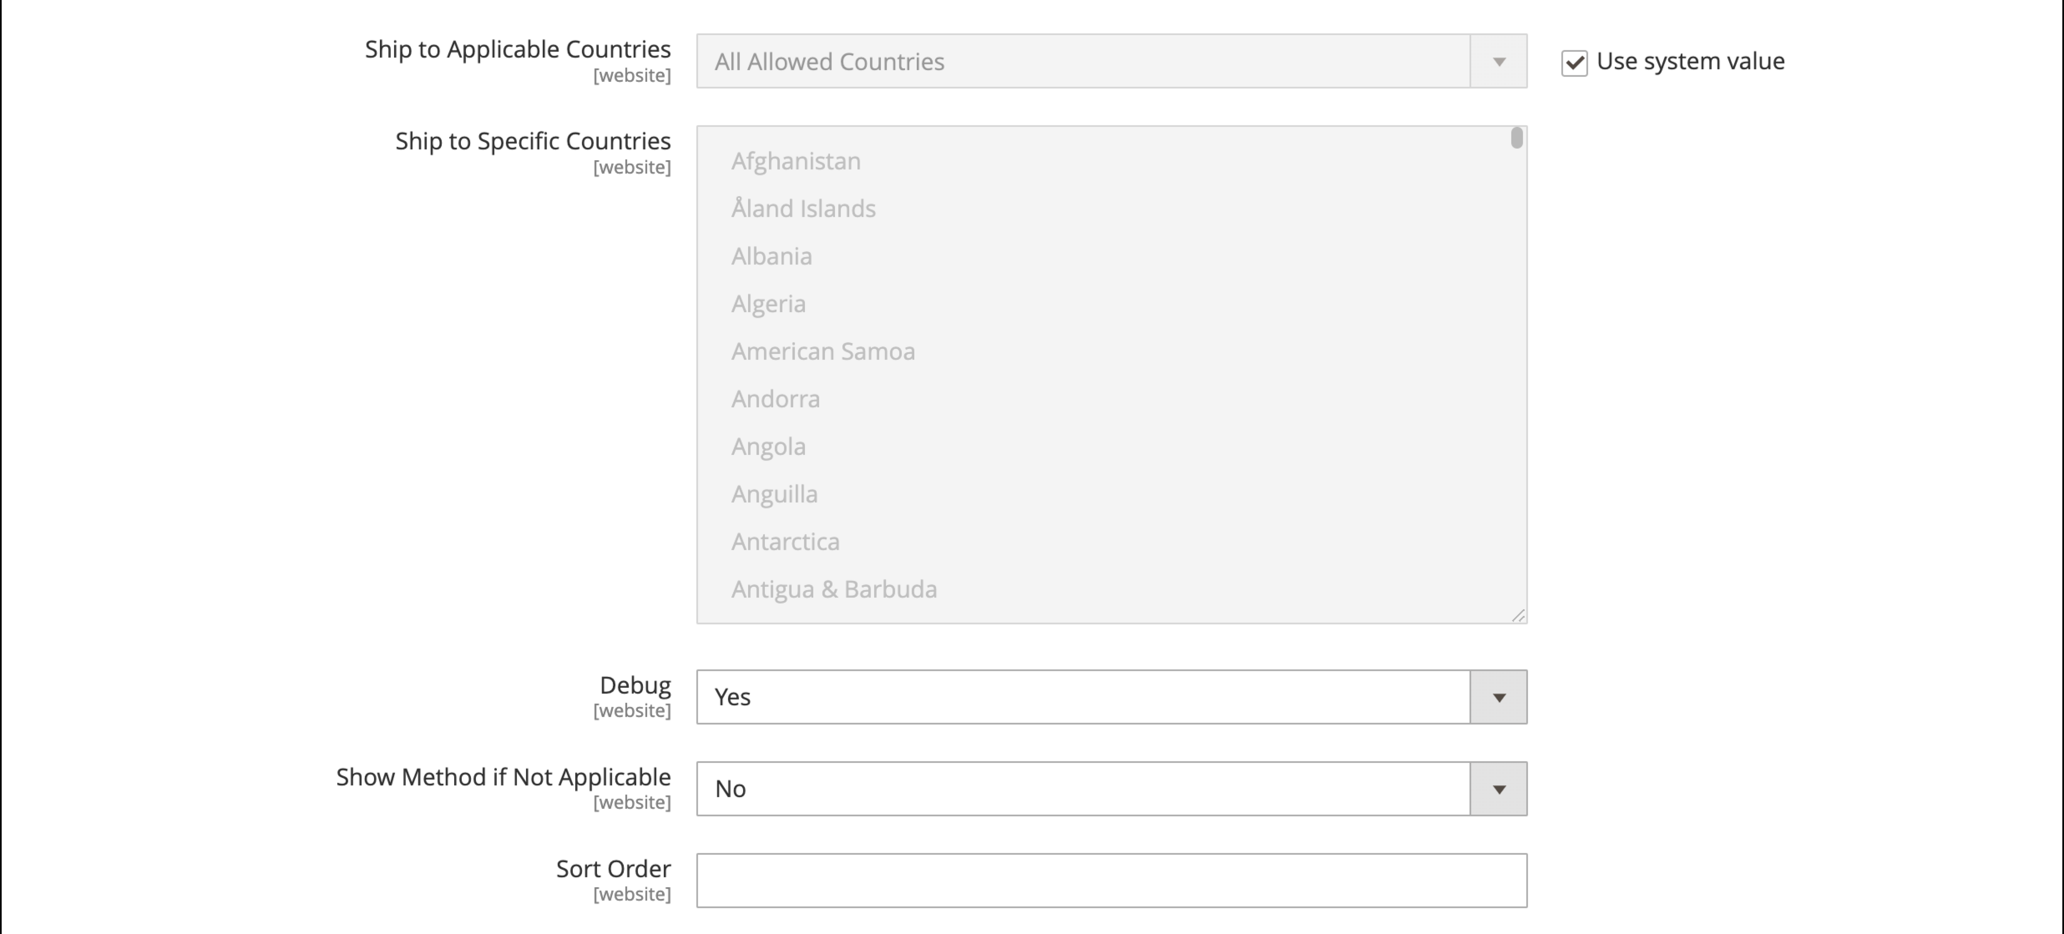Image resolution: width=2064 pixels, height=934 pixels.
Task: Click the All Allowed Countries select box
Action: click(x=1082, y=62)
